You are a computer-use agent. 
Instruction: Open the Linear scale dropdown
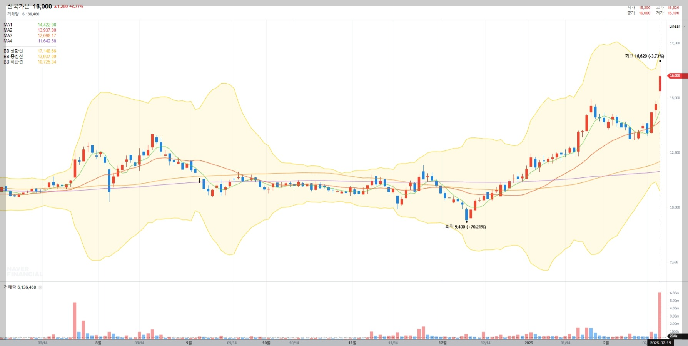click(677, 27)
